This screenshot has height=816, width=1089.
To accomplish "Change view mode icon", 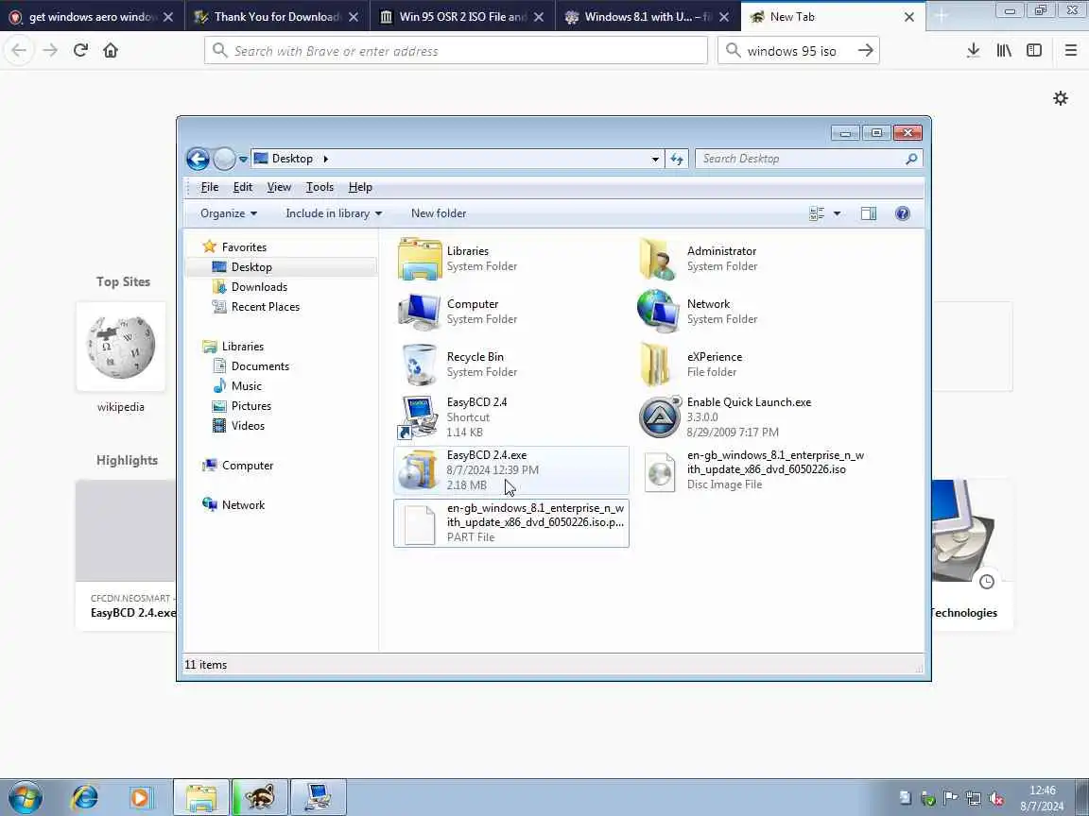I will tap(817, 213).
